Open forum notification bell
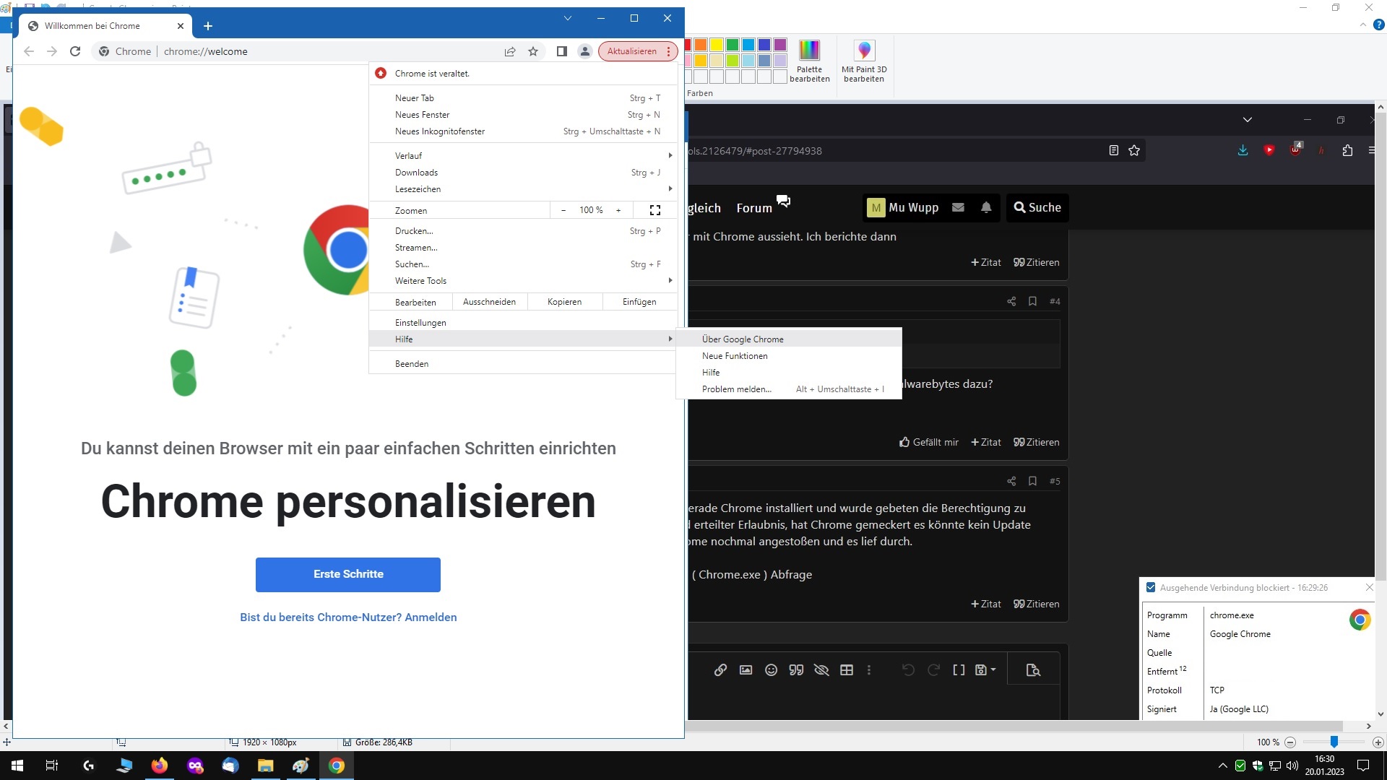The width and height of the screenshot is (1387, 780). (x=986, y=207)
